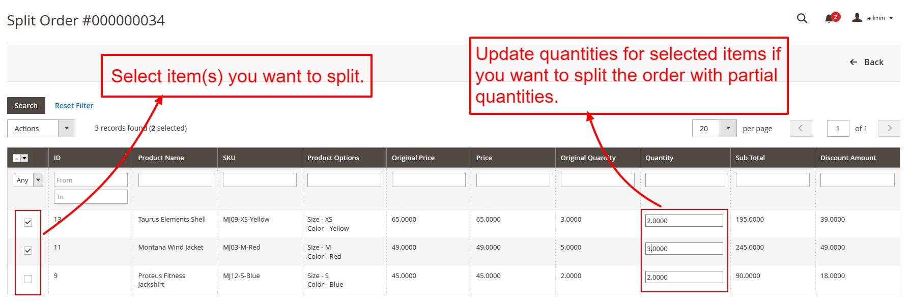Click the Reset Filter link
The image size is (912, 306).
[74, 106]
